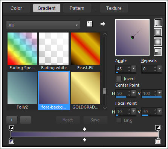This screenshot has width=168, height=149.
Task: Select the Linear gradient style icon
Action: [x=158, y=22]
